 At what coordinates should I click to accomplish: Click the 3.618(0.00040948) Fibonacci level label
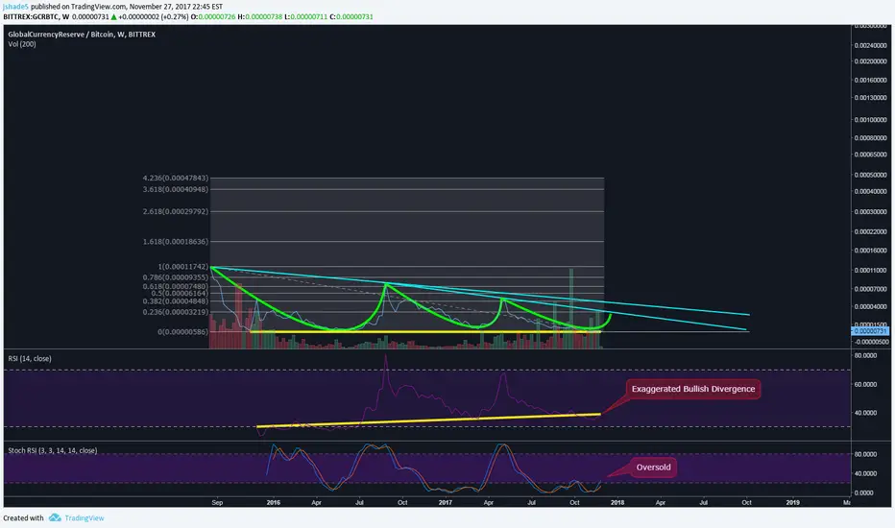[x=175, y=189]
